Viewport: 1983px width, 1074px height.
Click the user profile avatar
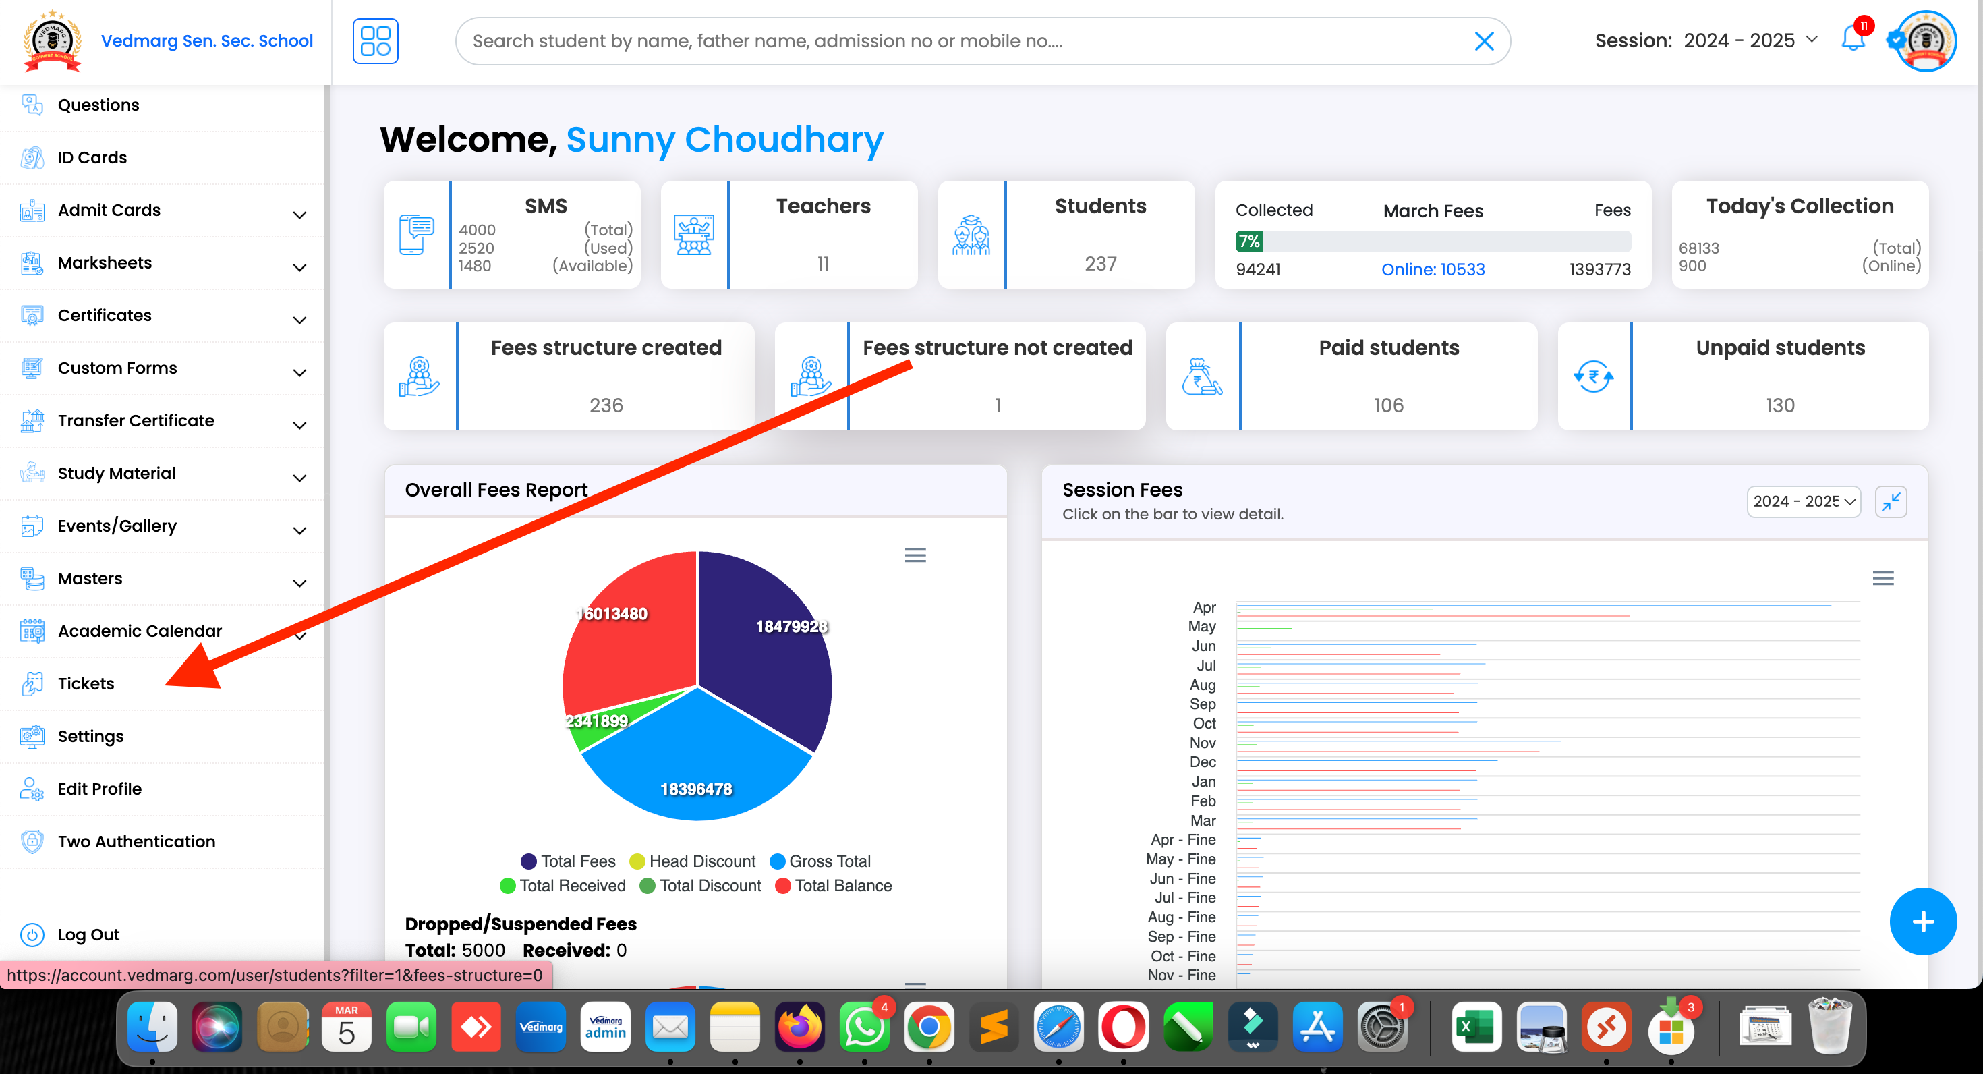coord(1926,40)
